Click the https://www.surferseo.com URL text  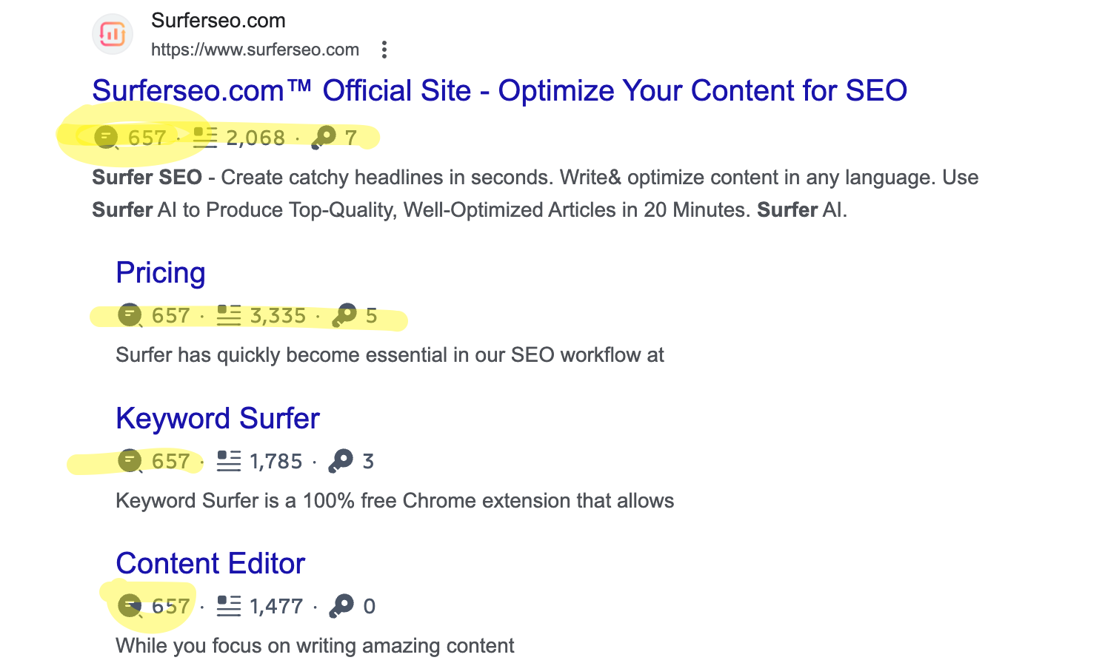tap(255, 50)
